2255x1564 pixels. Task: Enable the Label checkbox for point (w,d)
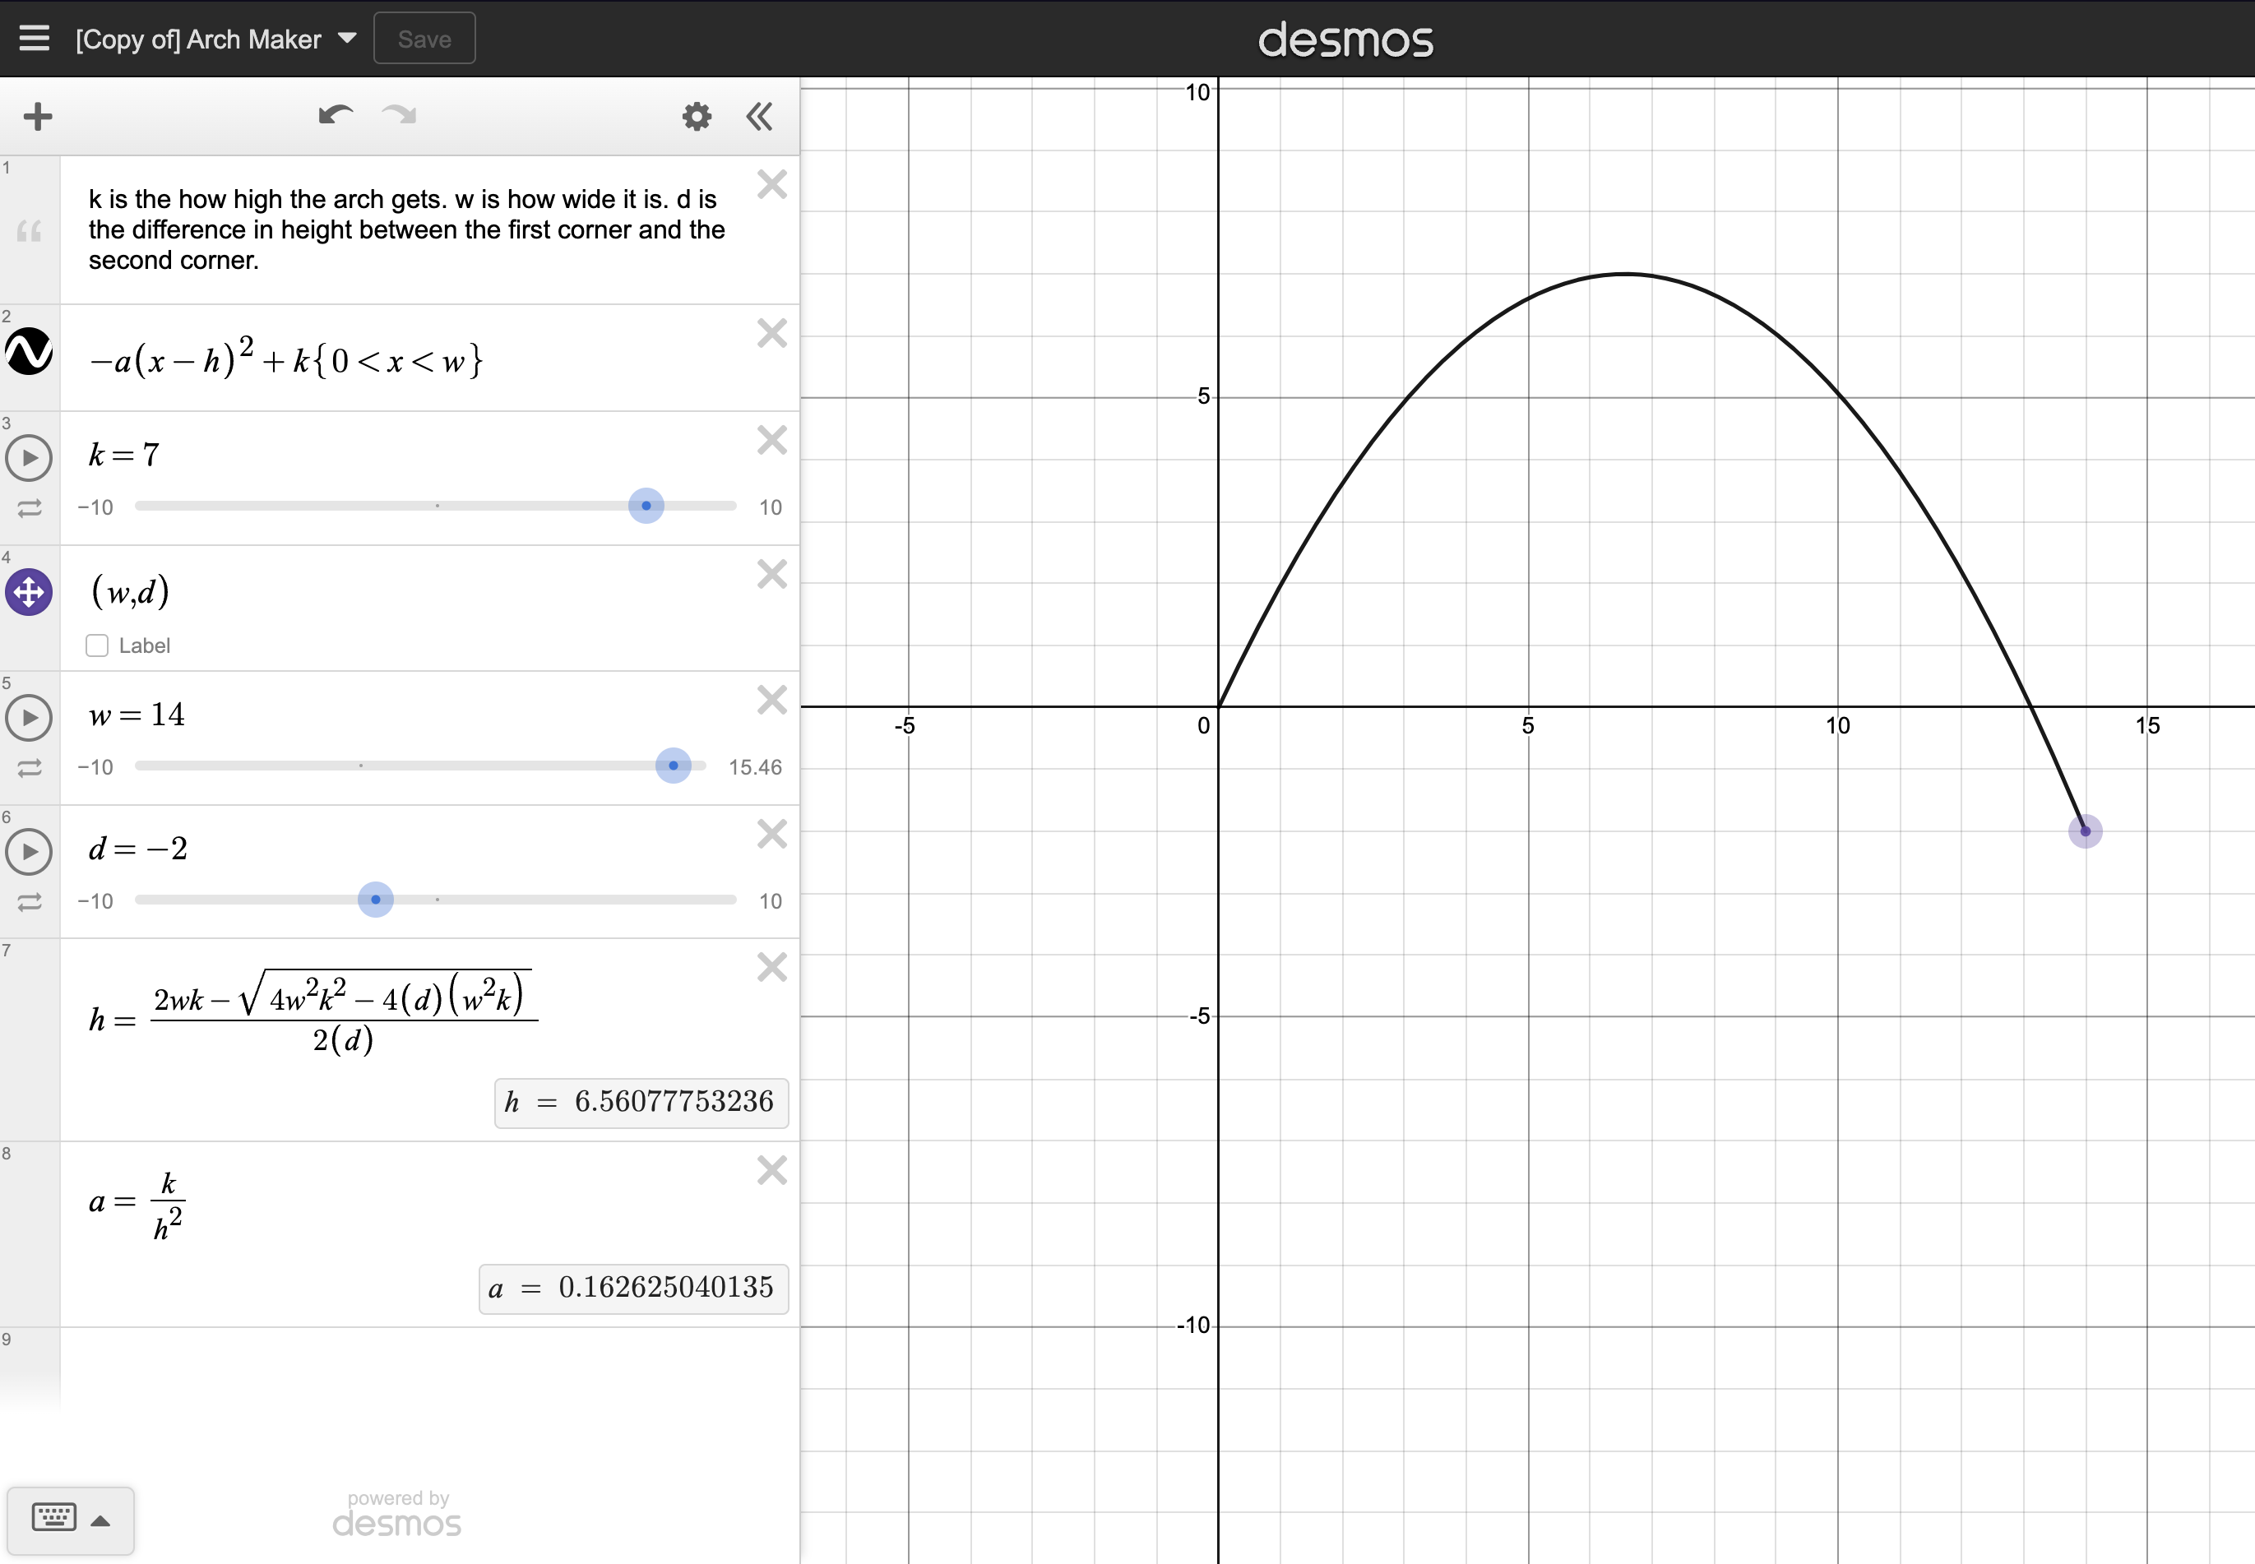coord(97,645)
